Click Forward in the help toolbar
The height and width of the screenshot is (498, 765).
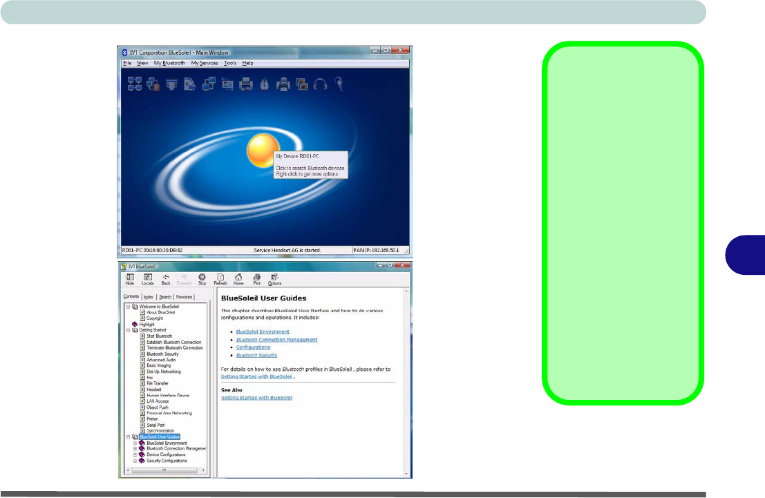184,280
